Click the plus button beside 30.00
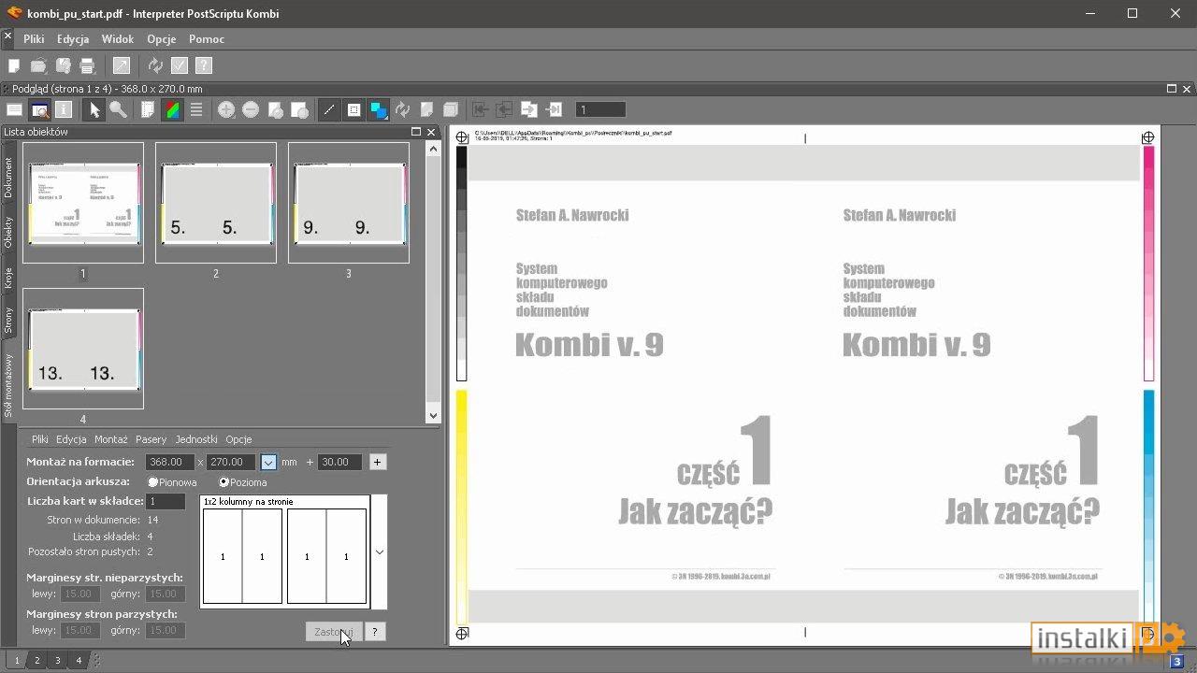1197x673 pixels. [x=377, y=462]
